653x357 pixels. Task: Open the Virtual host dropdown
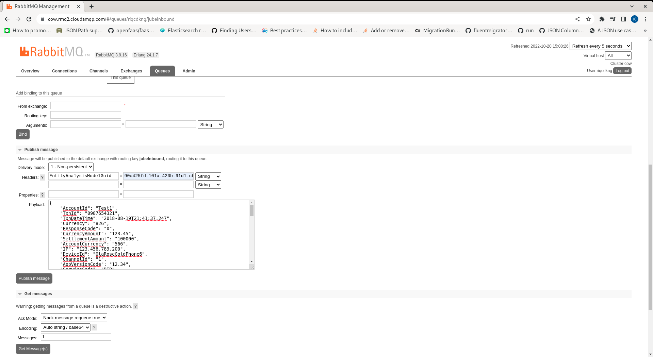pos(618,55)
